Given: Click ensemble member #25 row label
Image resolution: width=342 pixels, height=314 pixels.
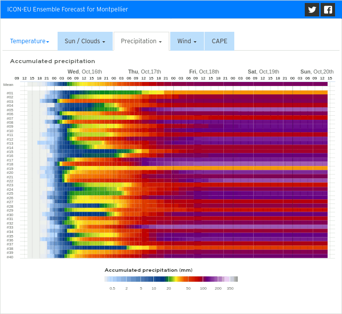Looking at the screenshot, I should pos(10,193).
